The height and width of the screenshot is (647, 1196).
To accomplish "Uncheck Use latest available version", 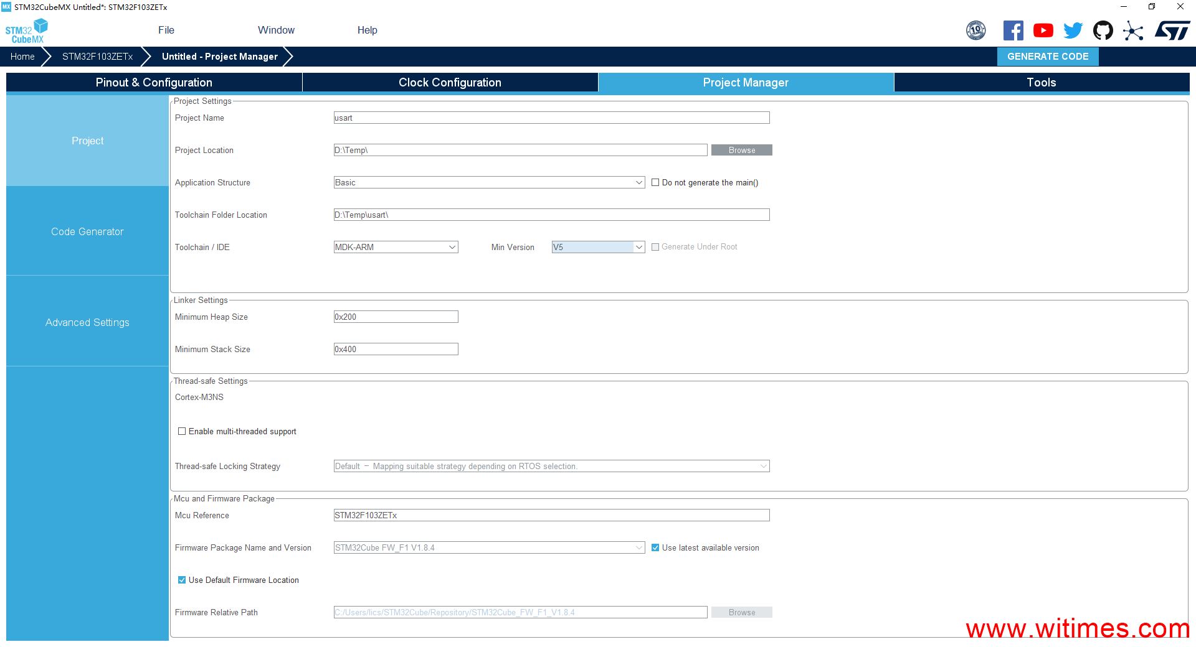I will point(655,547).
